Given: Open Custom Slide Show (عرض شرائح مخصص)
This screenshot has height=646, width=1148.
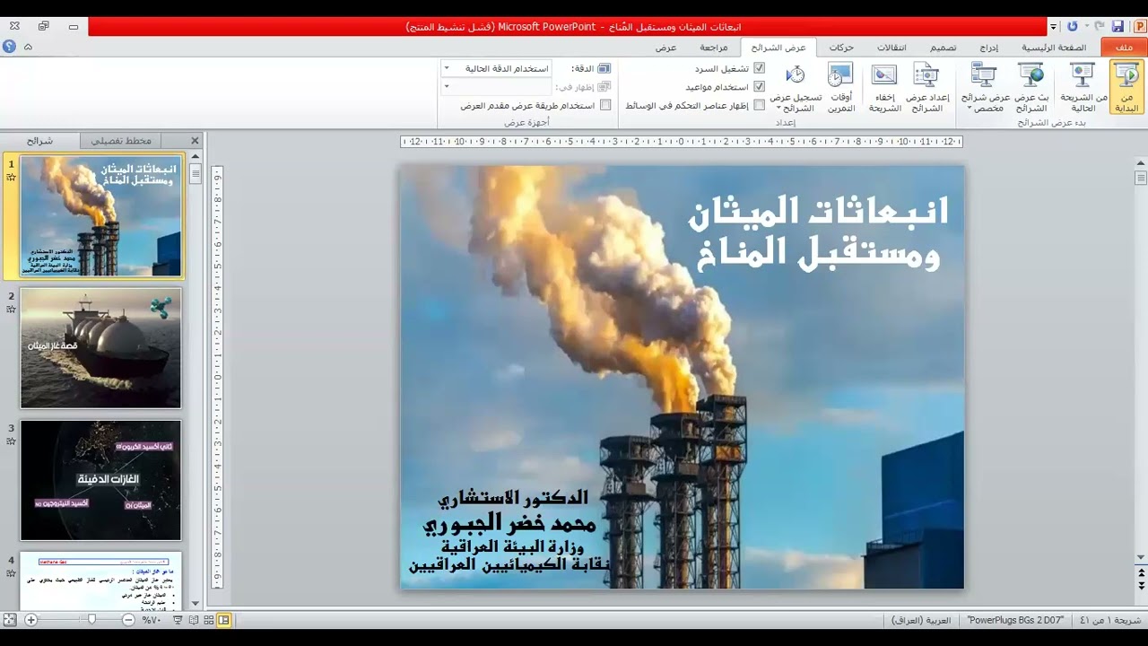Looking at the screenshot, I should pos(985,86).
